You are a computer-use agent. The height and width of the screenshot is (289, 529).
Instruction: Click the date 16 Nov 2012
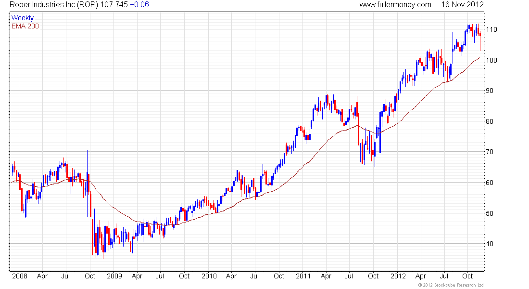tap(463, 5)
